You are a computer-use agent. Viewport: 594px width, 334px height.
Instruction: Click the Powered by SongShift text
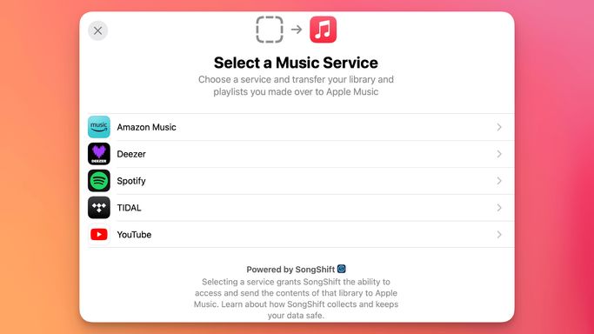(290, 270)
